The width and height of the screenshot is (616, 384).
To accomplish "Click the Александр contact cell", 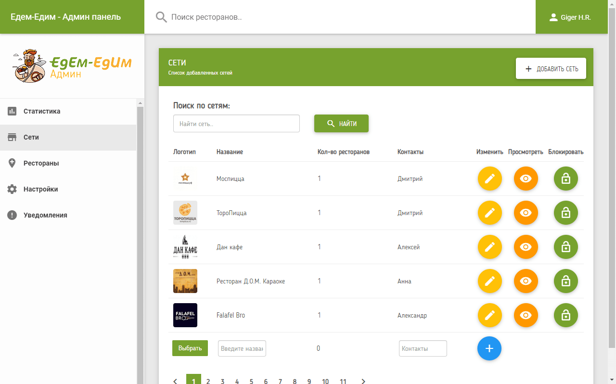I will click(x=412, y=316).
